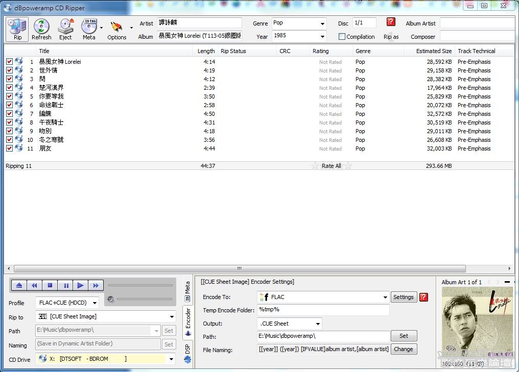This screenshot has height=372, width=519.
Task: Click the disc icon on track 11
Action: coord(19,148)
